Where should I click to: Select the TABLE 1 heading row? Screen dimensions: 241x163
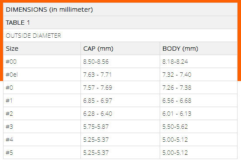pos(120,23)
